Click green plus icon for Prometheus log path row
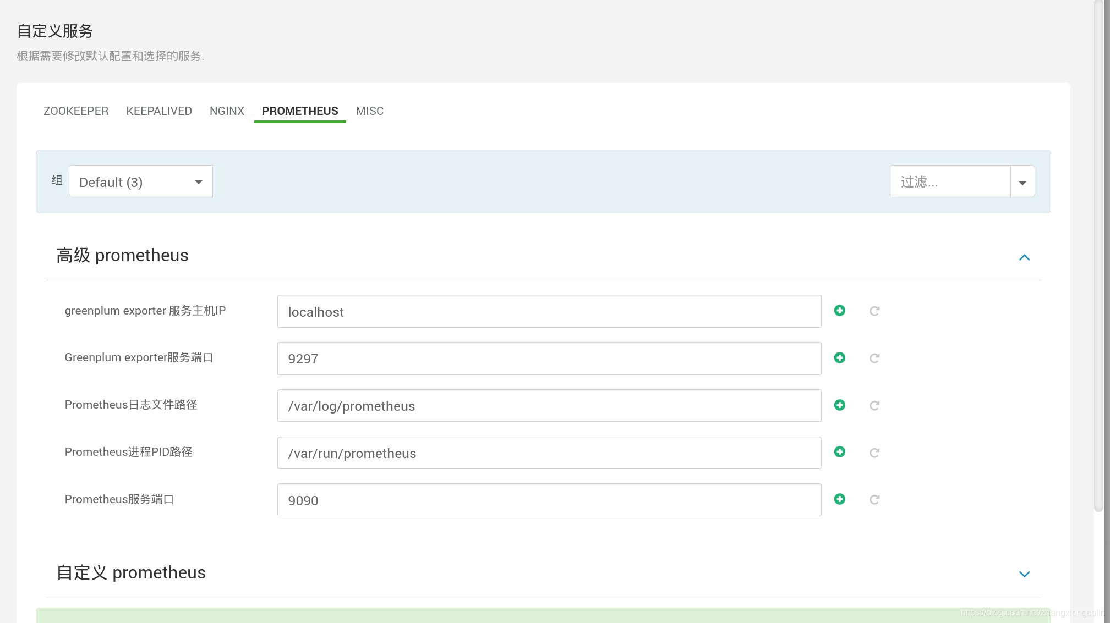Image resolution: width=1110 pixels, height=623 pixels. point(840,405)
